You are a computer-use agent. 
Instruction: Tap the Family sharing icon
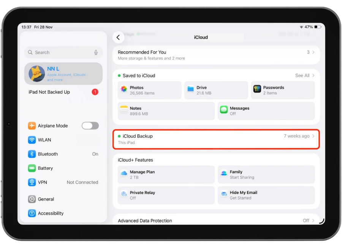pyautogui.click(x=224, y=174)
